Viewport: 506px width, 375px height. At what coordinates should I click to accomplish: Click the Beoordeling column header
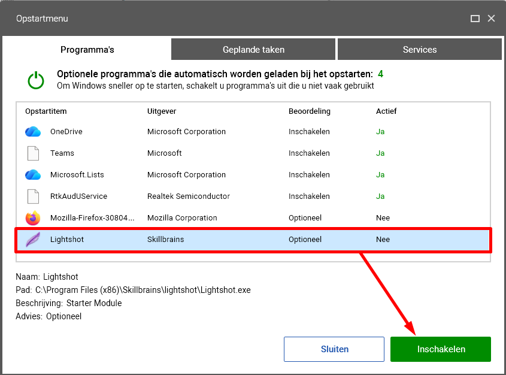(x=310, y=111)
